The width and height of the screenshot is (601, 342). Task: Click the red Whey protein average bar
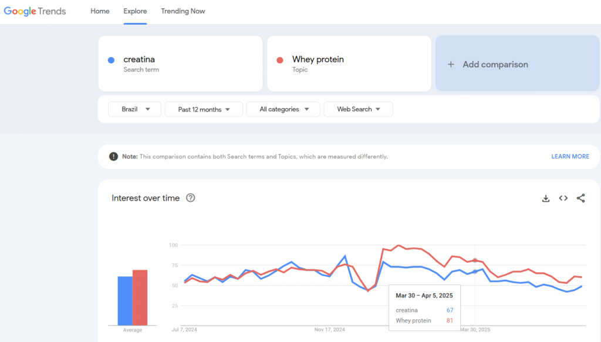pyautogui.click(x=140, y=297)
